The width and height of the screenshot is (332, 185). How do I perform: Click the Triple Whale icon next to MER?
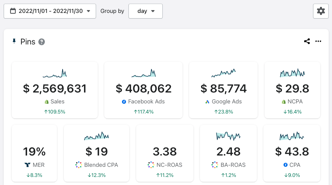pos(27,165)
